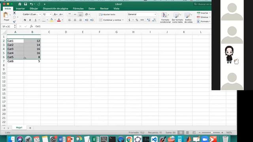The width and height of the screenshot is (253, 142).
Task: Open the Datos tab
Action: click(92, 9)
